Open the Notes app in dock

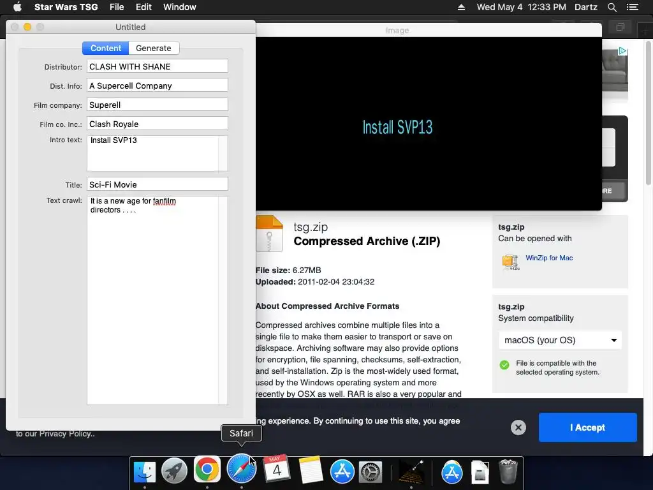[x=310, y=471]
